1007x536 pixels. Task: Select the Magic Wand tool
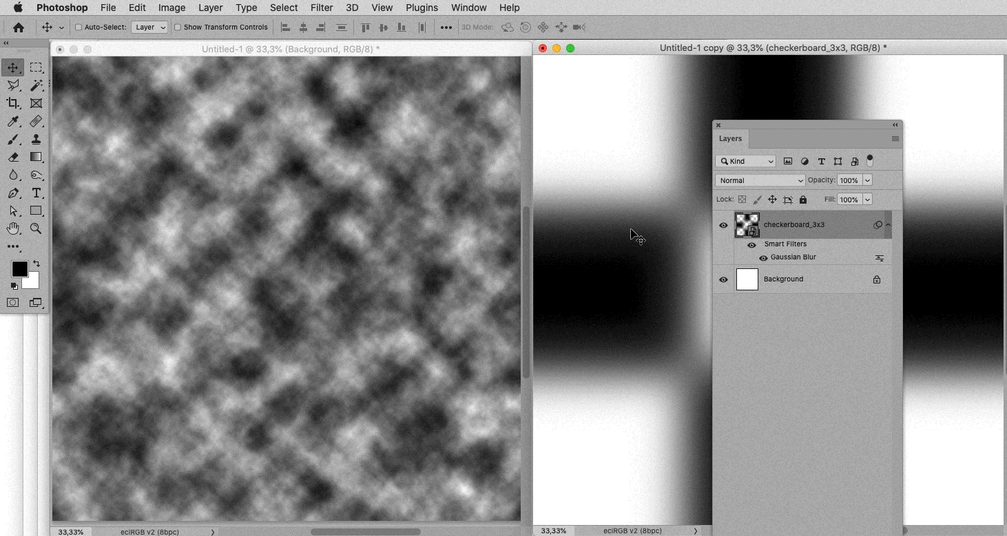36,85
